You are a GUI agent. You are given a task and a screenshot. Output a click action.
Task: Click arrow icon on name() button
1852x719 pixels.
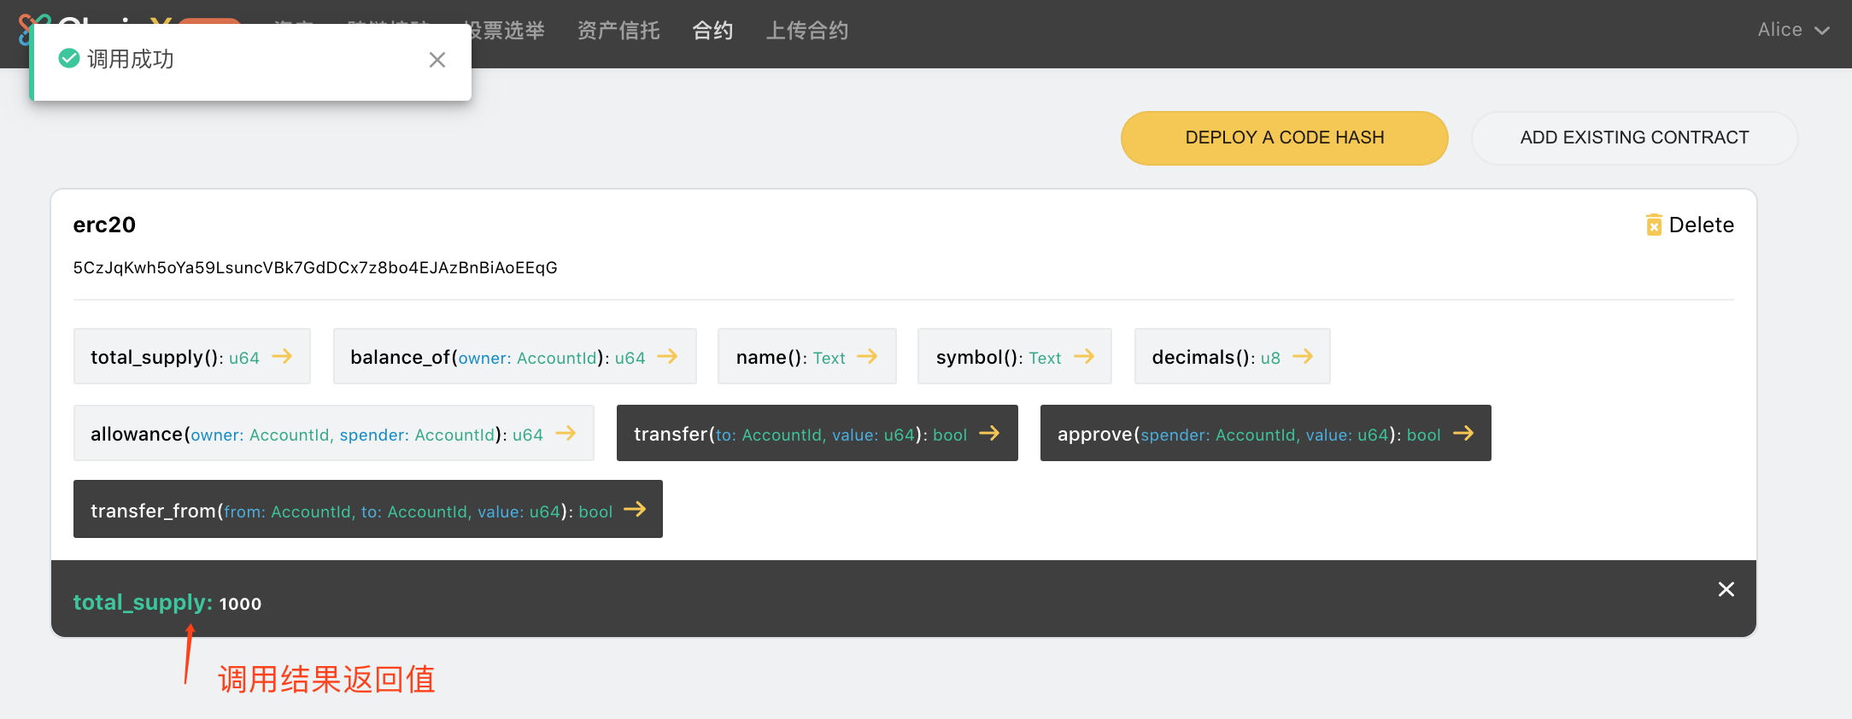pyautogui.click(x=867, y=356)
